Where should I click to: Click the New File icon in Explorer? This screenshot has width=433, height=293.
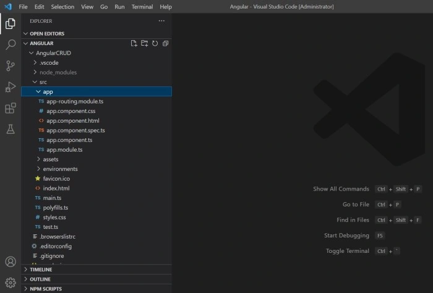point(134,44)
